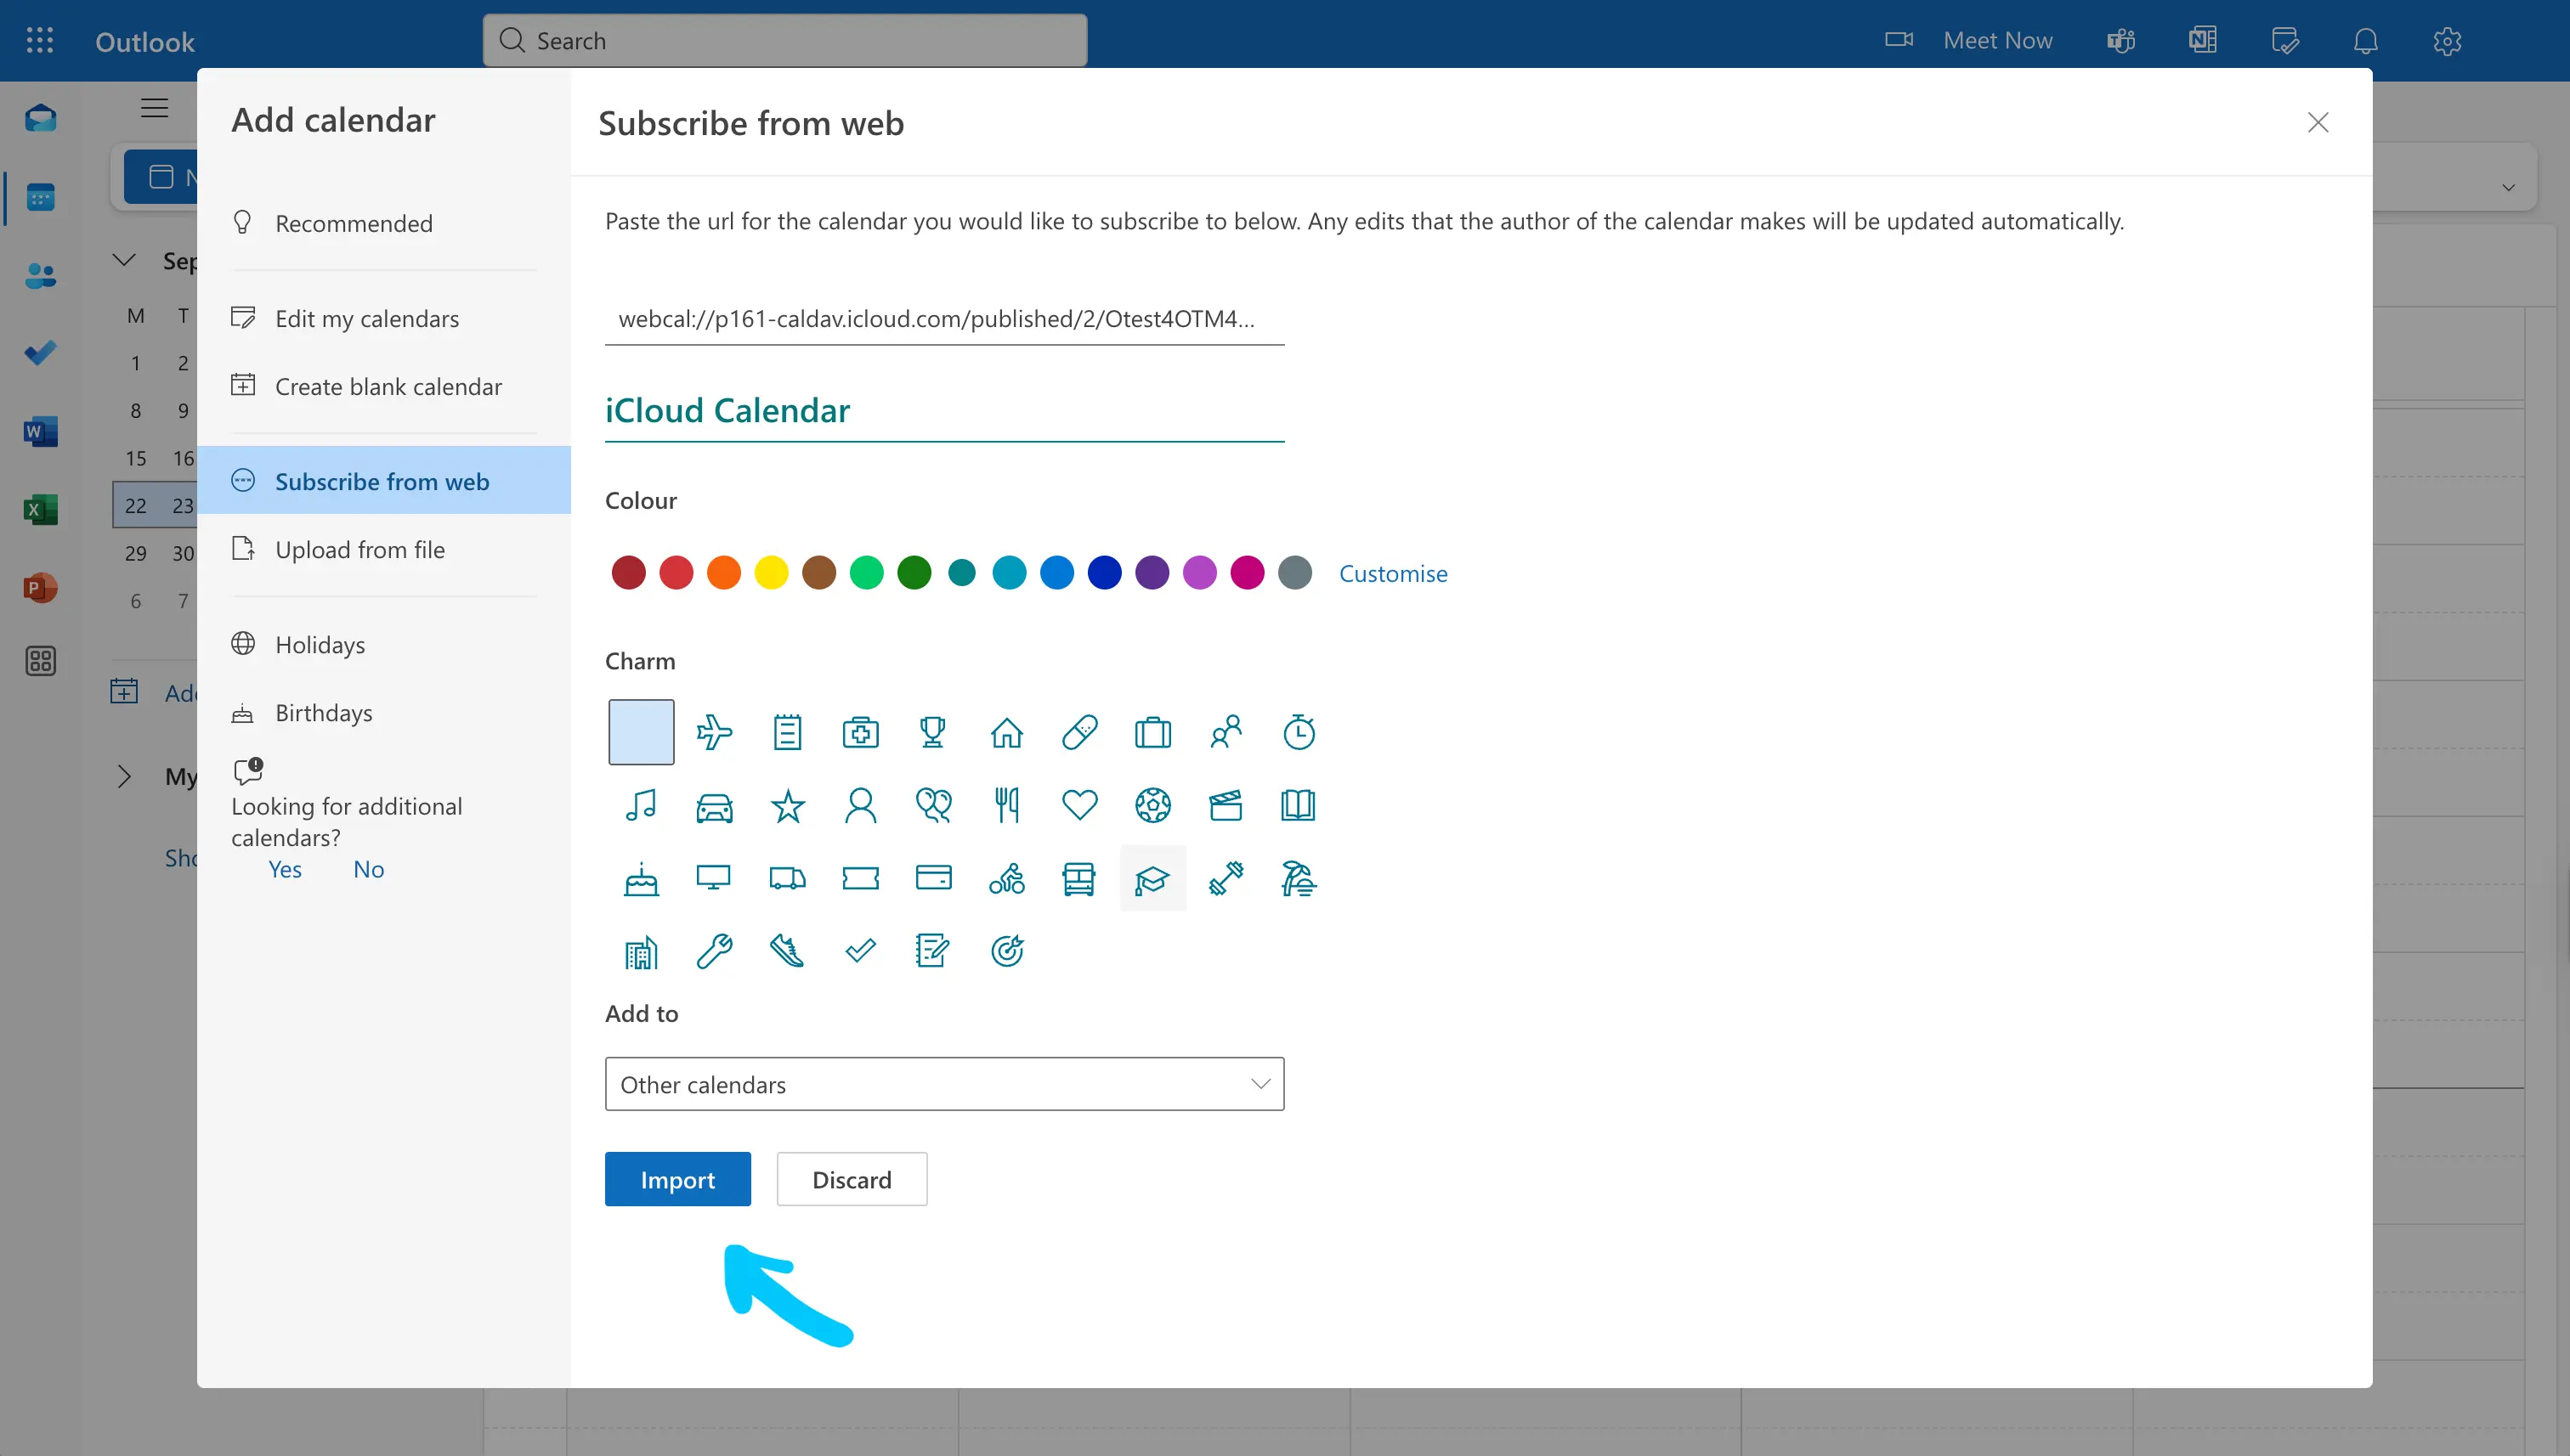The width and height of the screenshot is (2570, 1456).
Task: Collapse the September mini calendar
Action: coord(124,261)
